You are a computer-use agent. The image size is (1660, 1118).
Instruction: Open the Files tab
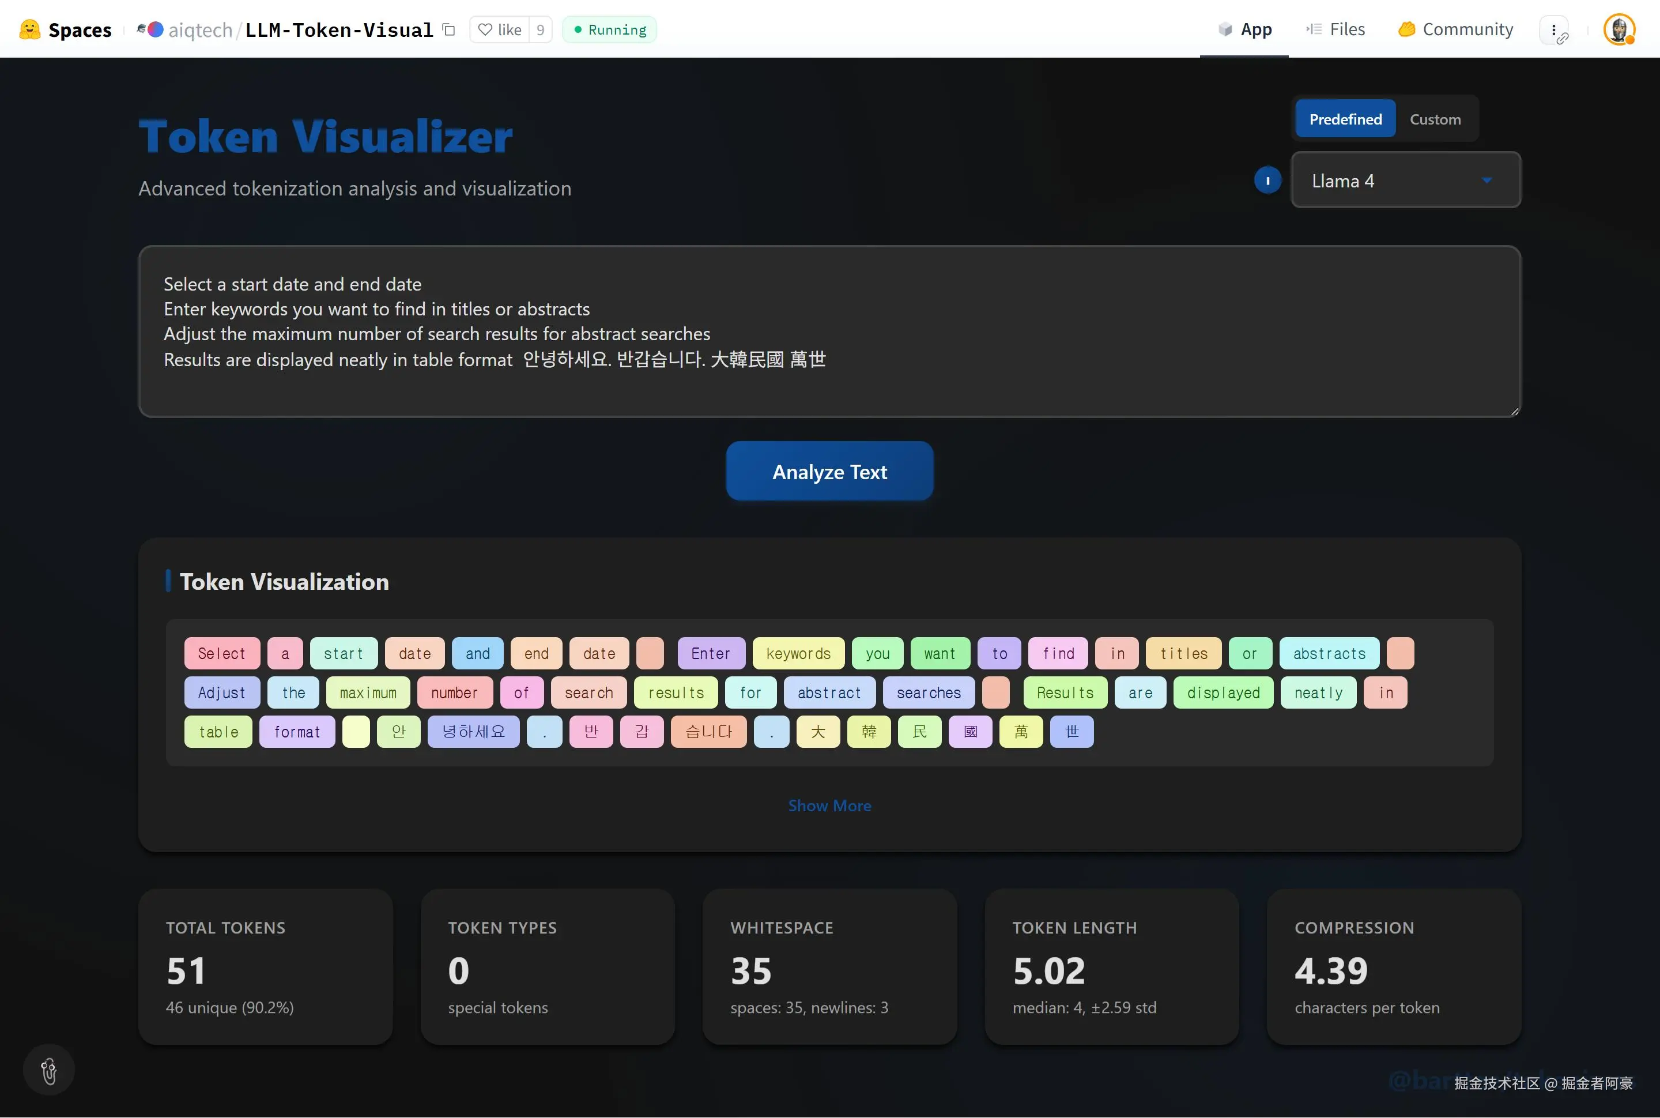point(1335,29)
